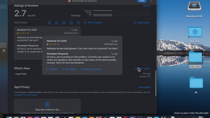
Task: Open App Support link
Action: pos(142,23)
